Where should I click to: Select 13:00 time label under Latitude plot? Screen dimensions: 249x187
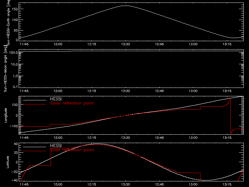click(193, 184)
